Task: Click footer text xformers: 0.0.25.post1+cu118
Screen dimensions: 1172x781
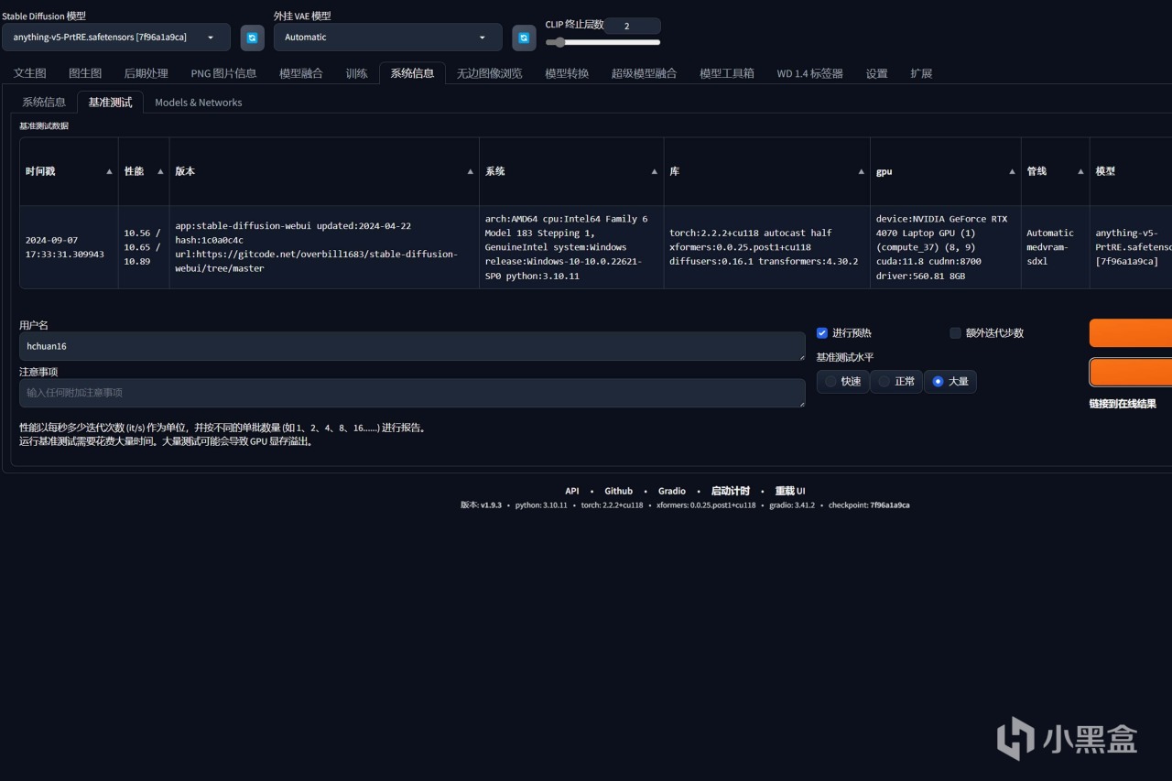Action: pyautogui.click(x=706, y=505)
